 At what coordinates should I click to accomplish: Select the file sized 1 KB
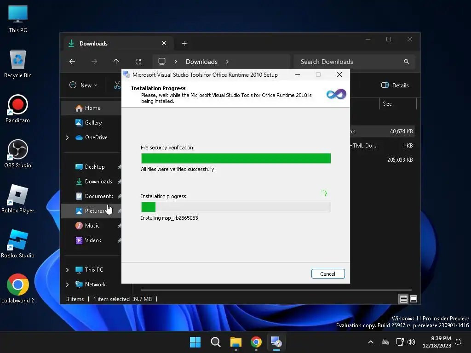[x=382, y=146]
